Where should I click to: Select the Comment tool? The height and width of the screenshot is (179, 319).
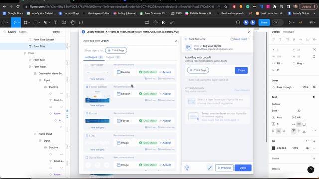pos(81,23)
